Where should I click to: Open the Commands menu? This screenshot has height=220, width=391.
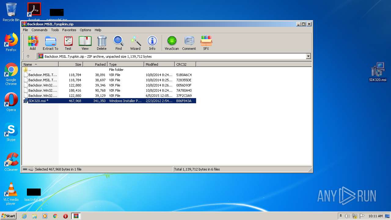[x=39, y=30]
